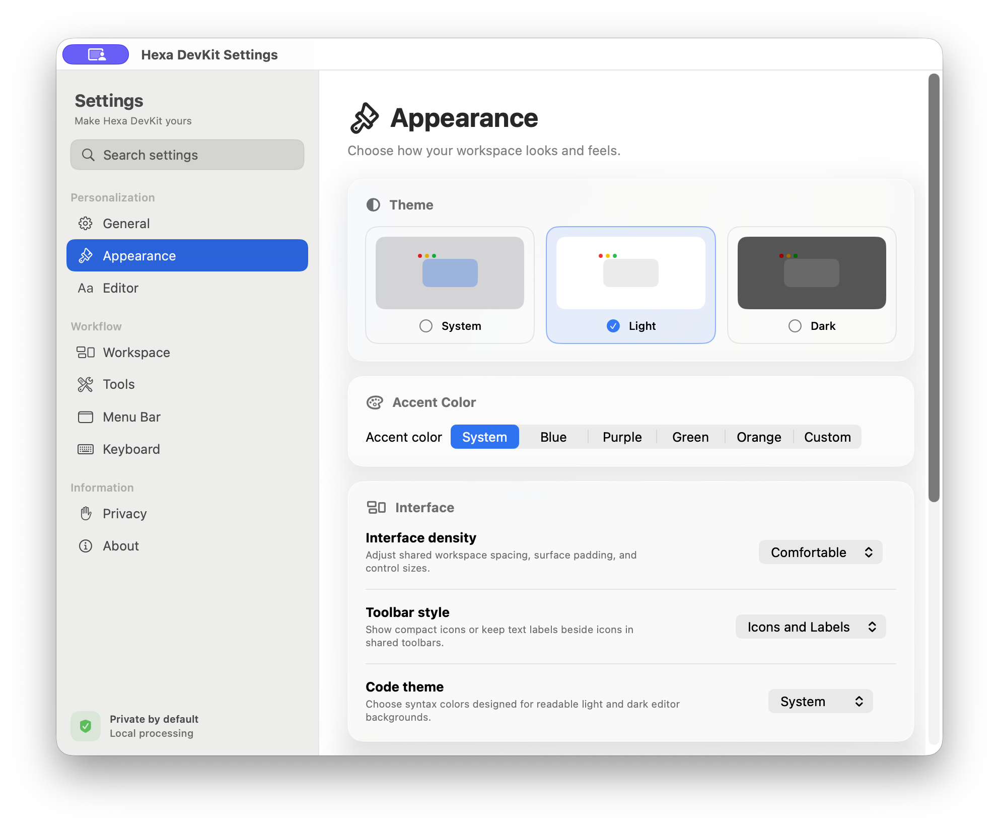Focus the Search settings field
Image resolution: width=999 pixels, height=830 pixels.
point(187,155)
